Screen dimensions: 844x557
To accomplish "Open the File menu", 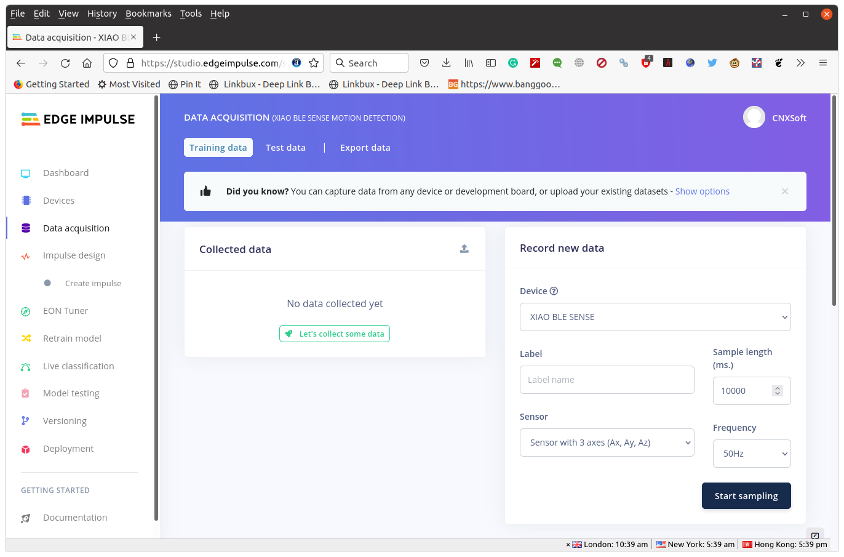I will [x=18, y=14].
